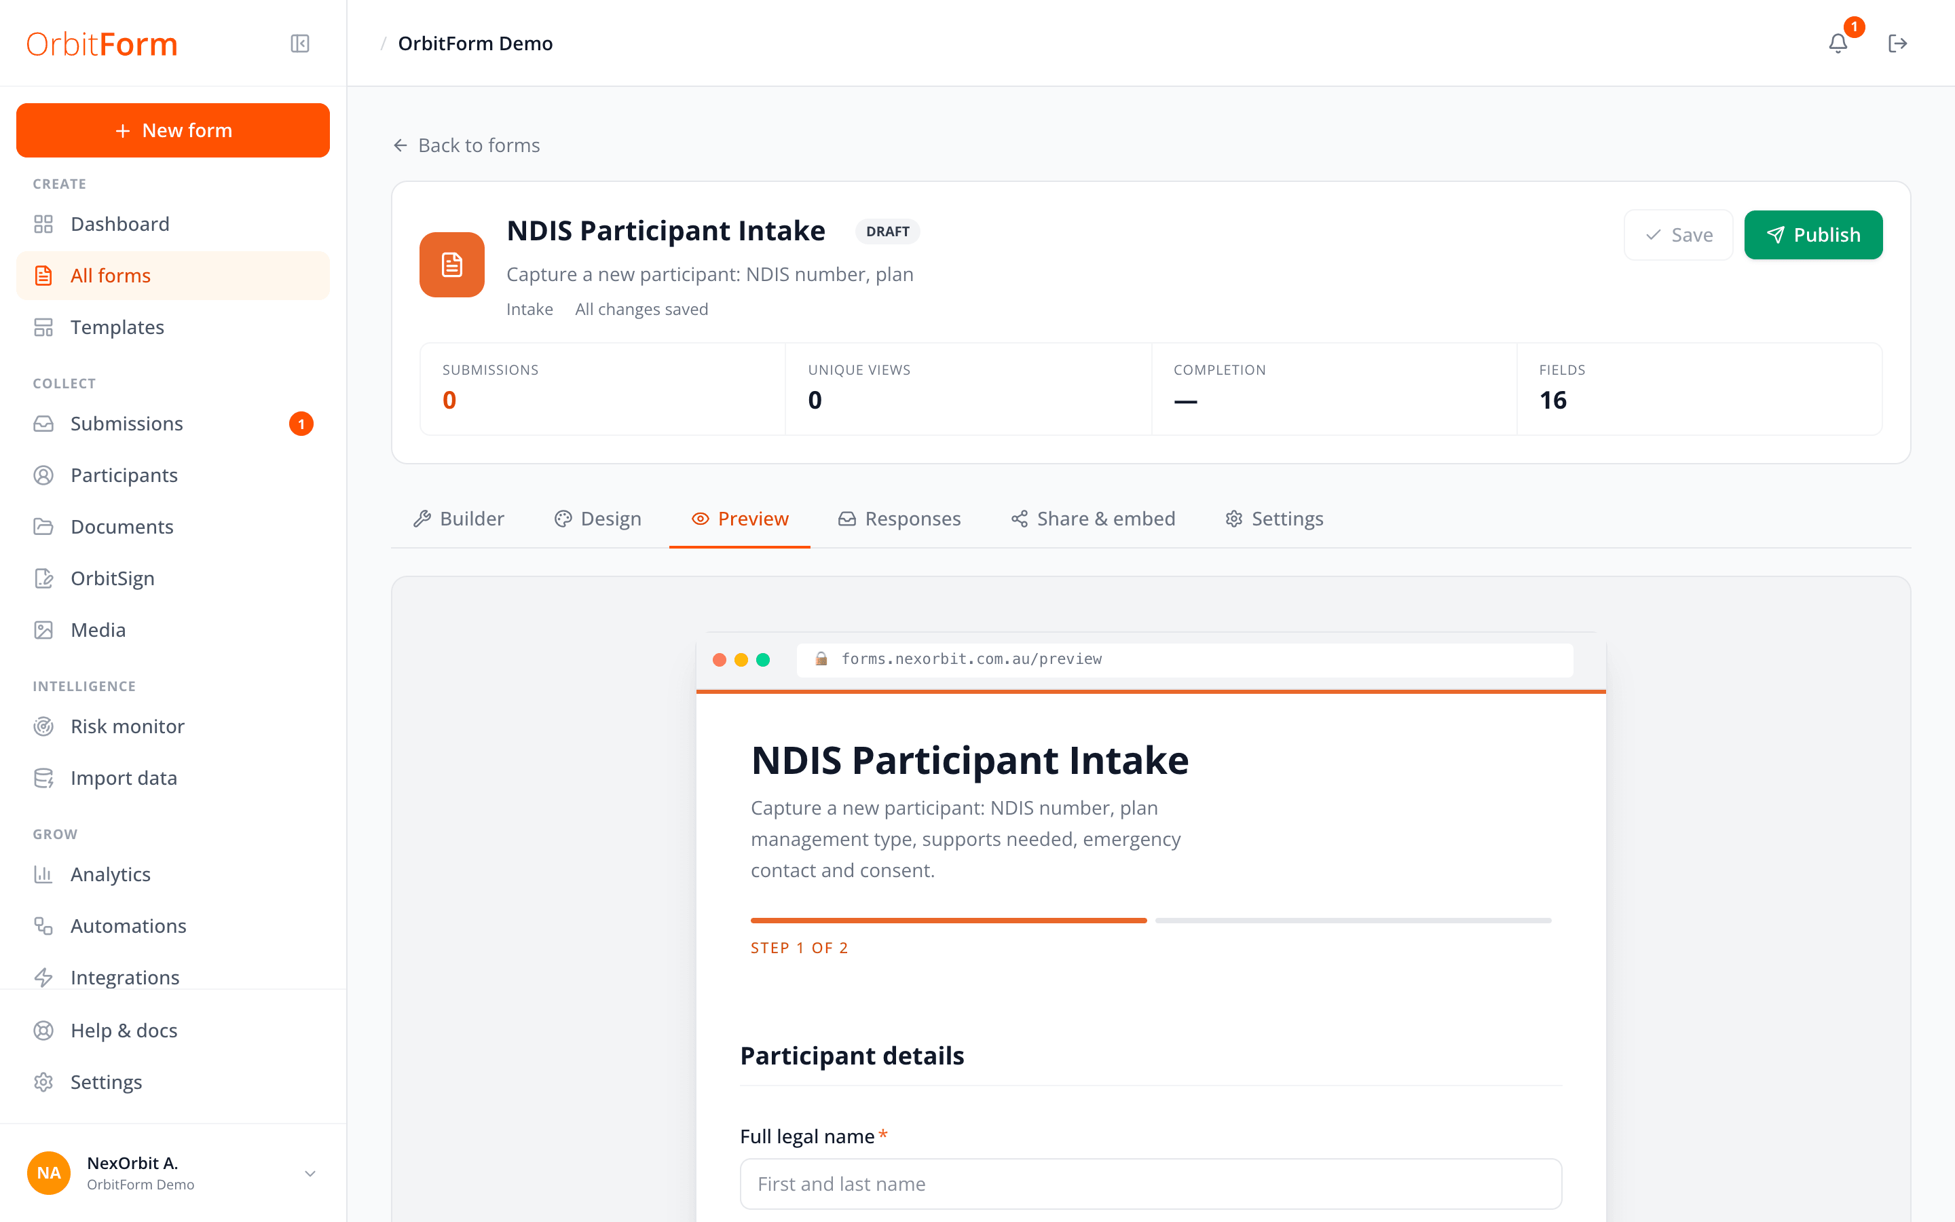1955x1222 pixels.
Task: Follow the Back to forms link
Action: [x=466, y=145]
